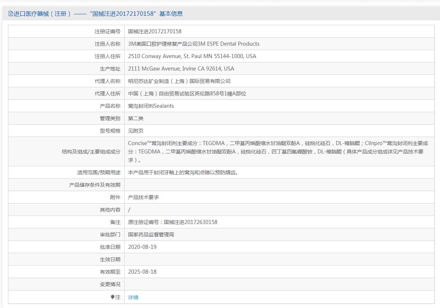Viewport: 440px width, 308px height.
Task: Click the document icon before 进口医疗器械 heading
Action: pos(11,14)
